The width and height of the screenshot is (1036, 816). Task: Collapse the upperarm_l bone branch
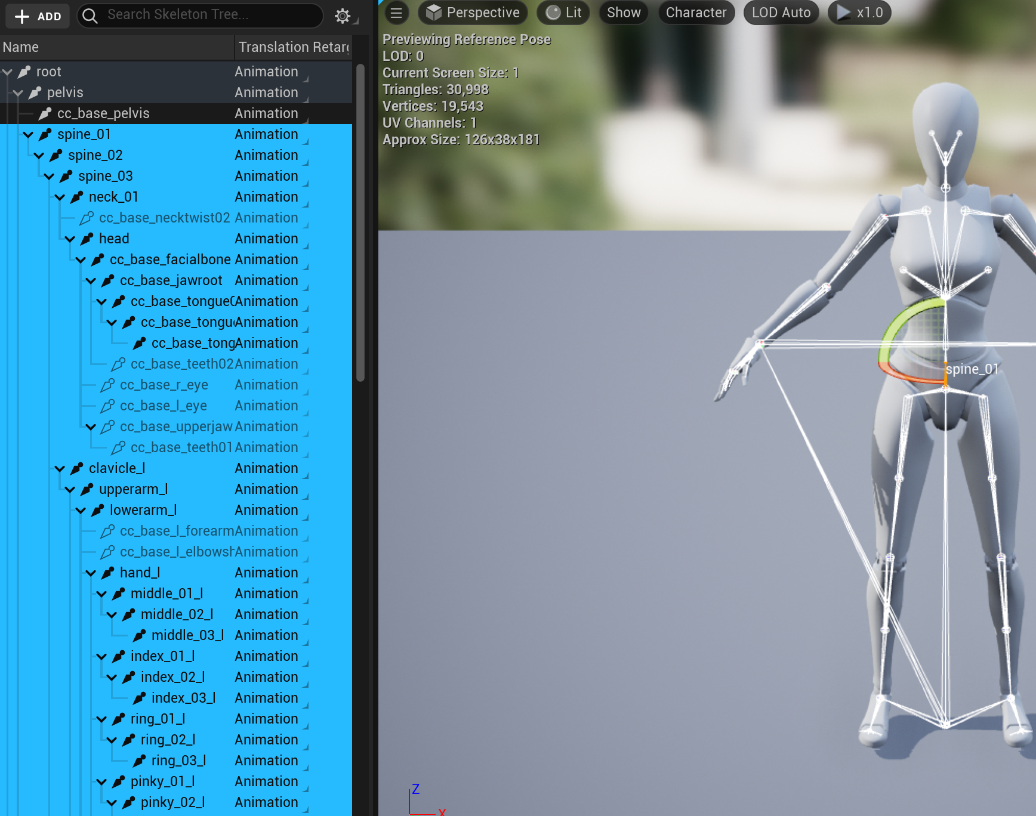click(x=70, y=490)
